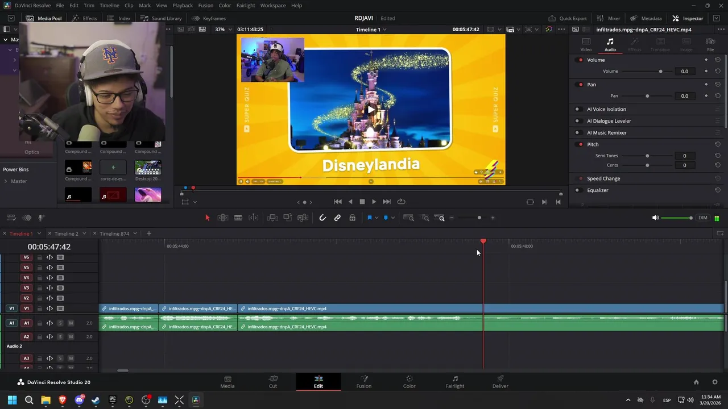Open marker color dropdown arrow

[392, 218]
